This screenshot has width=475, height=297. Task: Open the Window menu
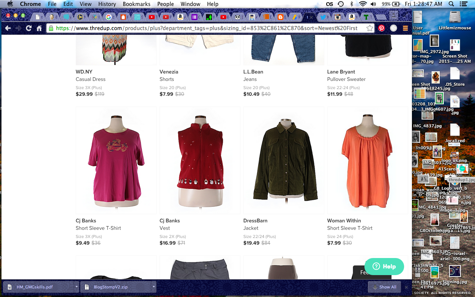click(190, 4)
